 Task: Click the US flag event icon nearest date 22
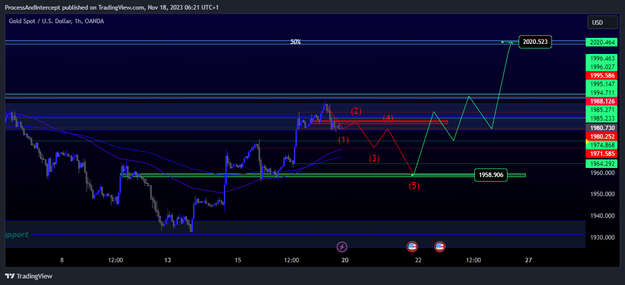pos(412,247)
